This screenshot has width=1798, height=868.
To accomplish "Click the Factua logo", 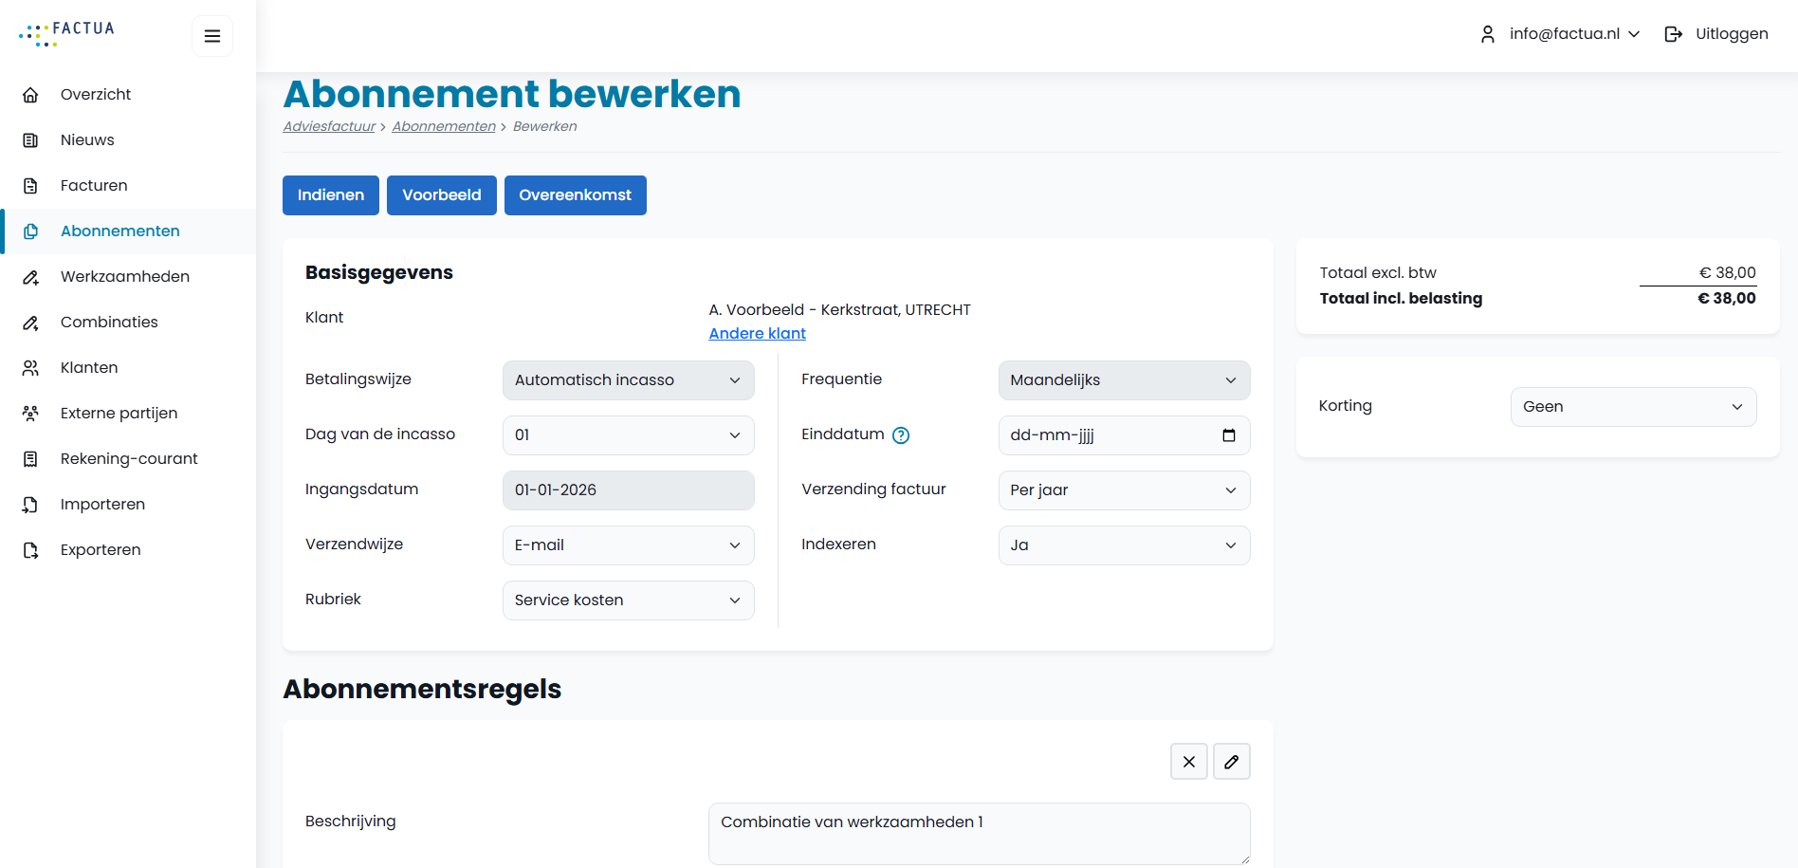I will [x=66, y=34].
